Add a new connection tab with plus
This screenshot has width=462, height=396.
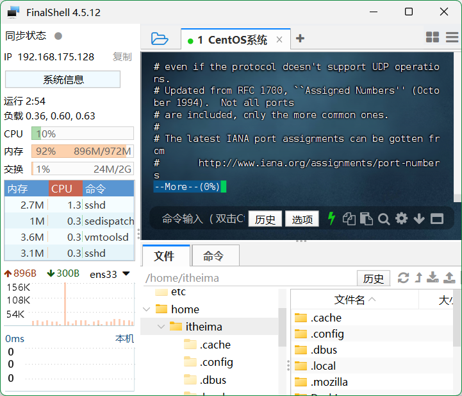300,39
